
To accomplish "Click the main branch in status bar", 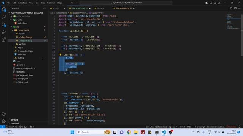I will 11,127.
